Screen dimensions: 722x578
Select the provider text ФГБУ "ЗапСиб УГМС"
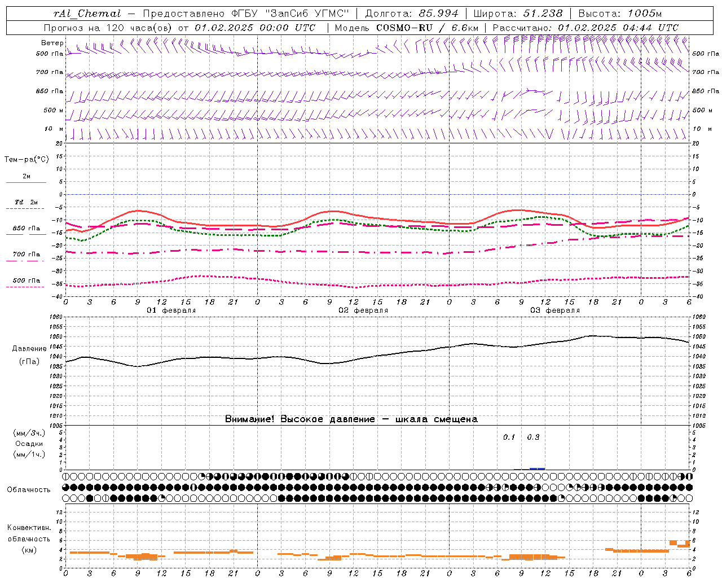pos(290,14)
